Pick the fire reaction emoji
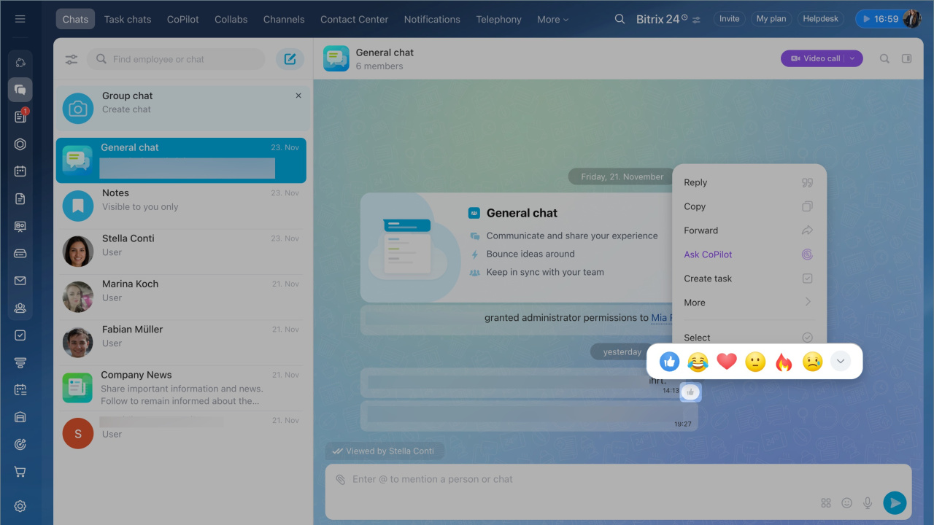 [x=784, y=362]
